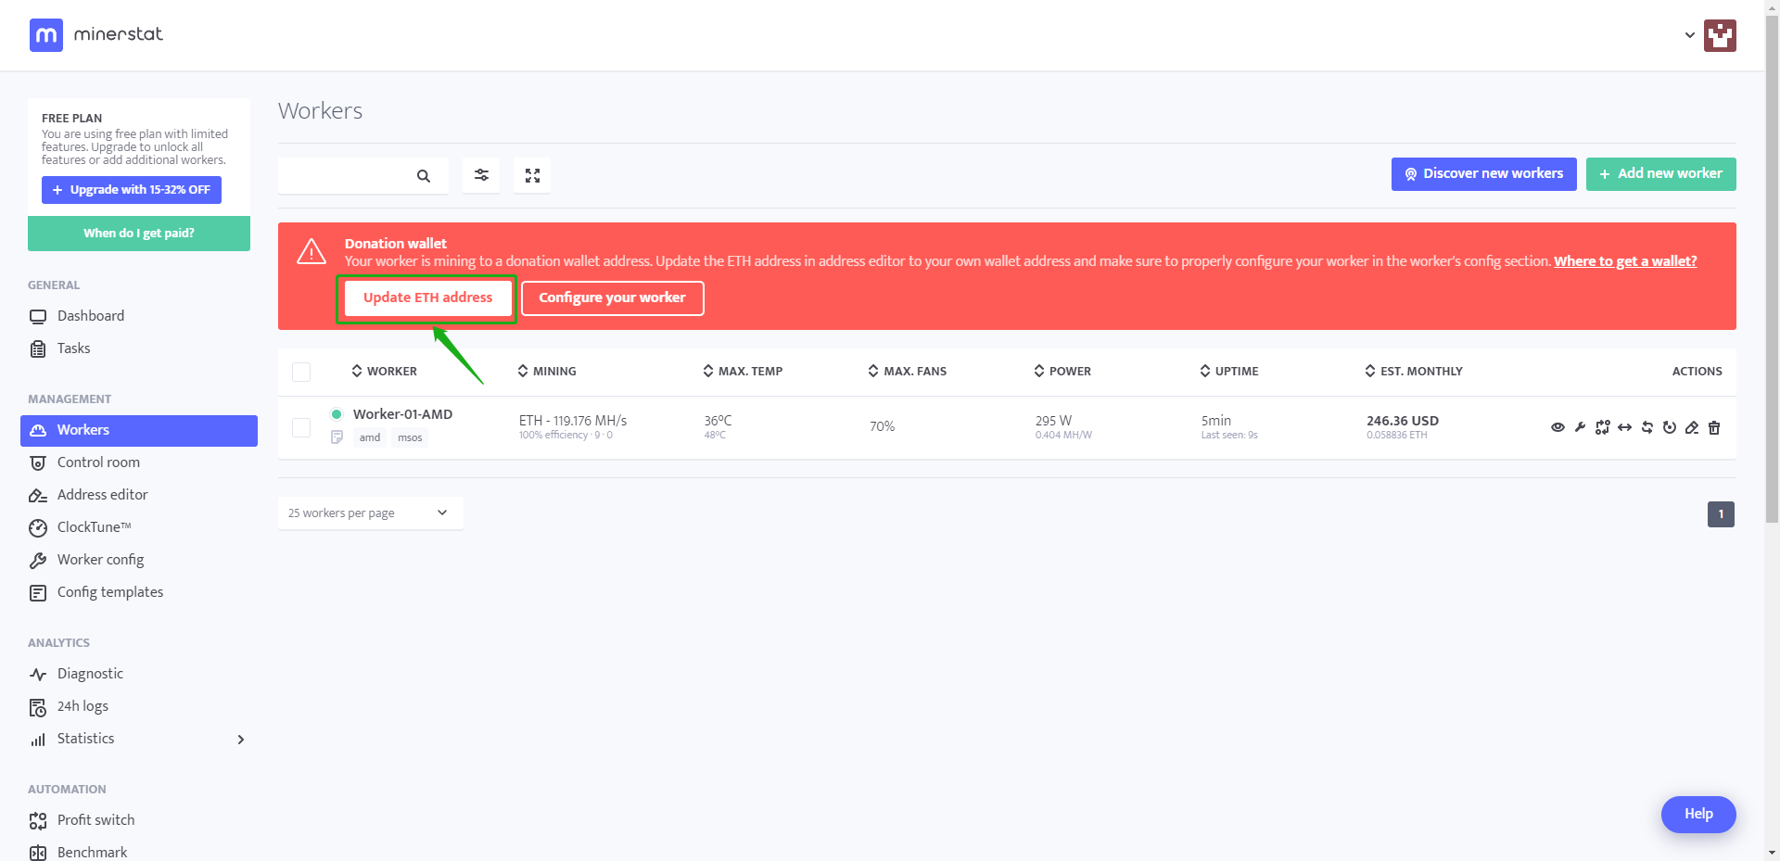This screenshot has width=1780, height=861.
Task: Click the restart arrows action icon for Worker-01-AMD
Action: coord(1647,427)
